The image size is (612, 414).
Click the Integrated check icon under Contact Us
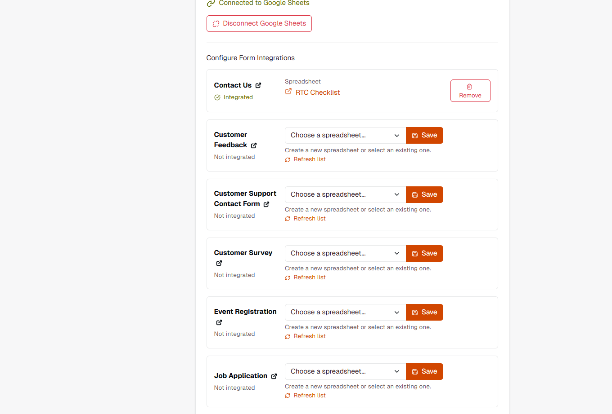pos(217,97)
